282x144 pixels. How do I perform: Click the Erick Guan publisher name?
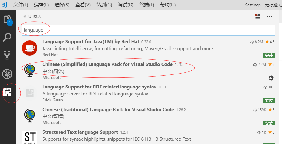(53, 100)
